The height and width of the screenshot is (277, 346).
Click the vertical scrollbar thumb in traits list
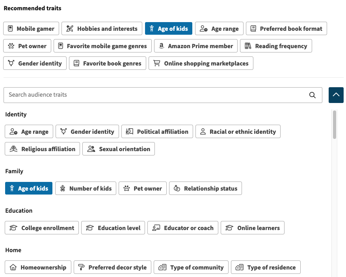pos(335,125)
